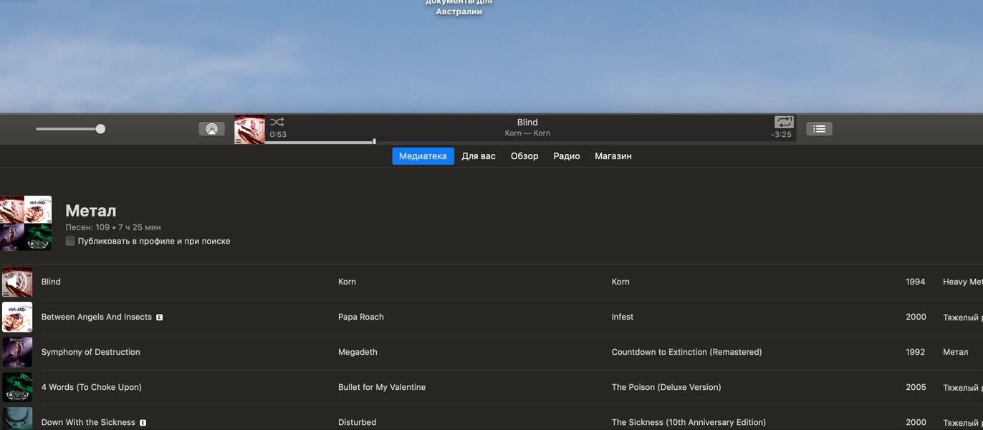Click Down With the Sickness artwork
This screenshot has height=430, width=983.
click(17, 419)
